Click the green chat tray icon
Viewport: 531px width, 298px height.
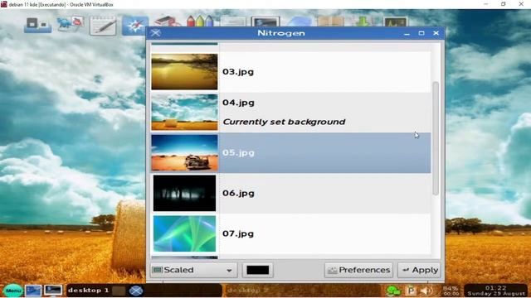tap(393, 291)
